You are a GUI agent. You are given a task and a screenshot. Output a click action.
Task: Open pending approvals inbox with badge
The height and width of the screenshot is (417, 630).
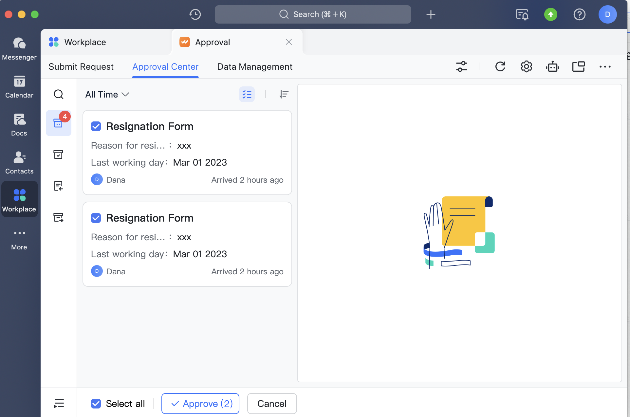click(59, 123)
